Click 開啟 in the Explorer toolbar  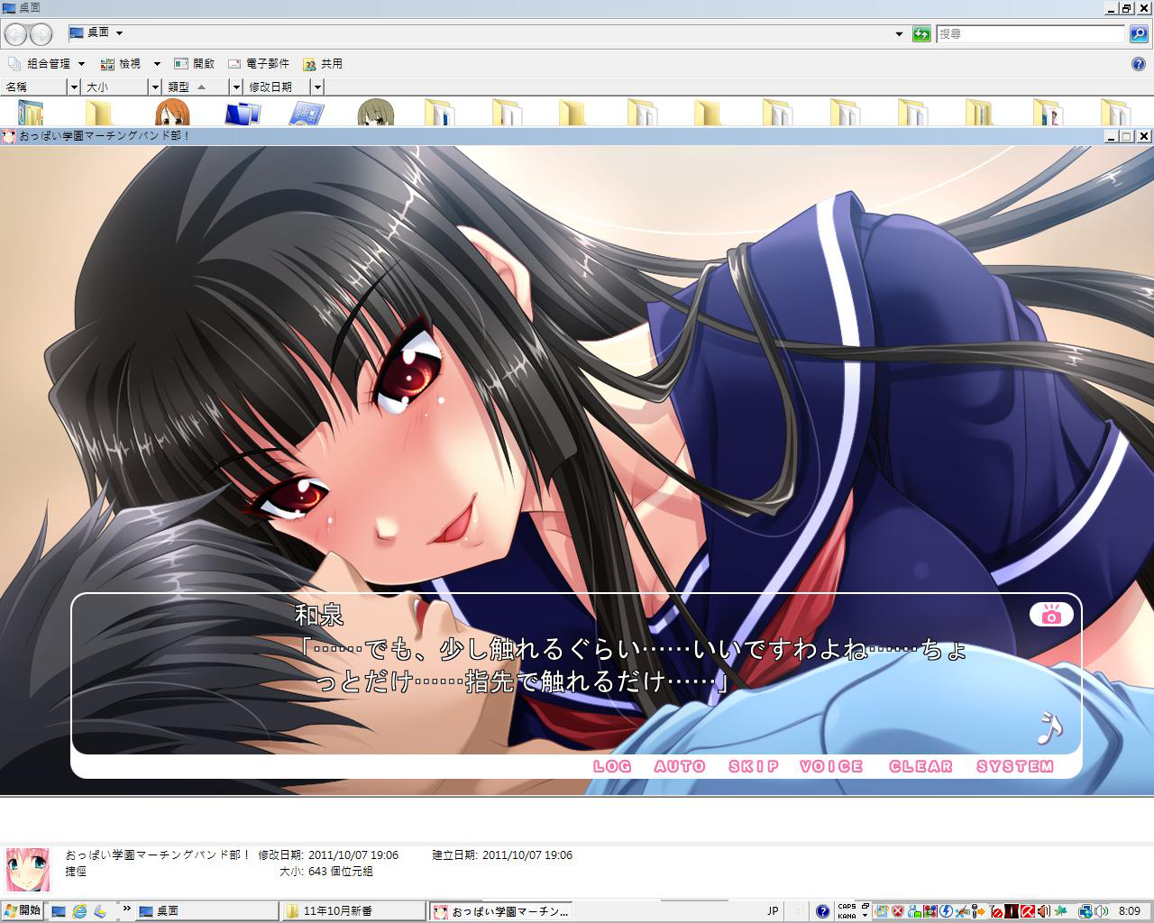[194, 64]
